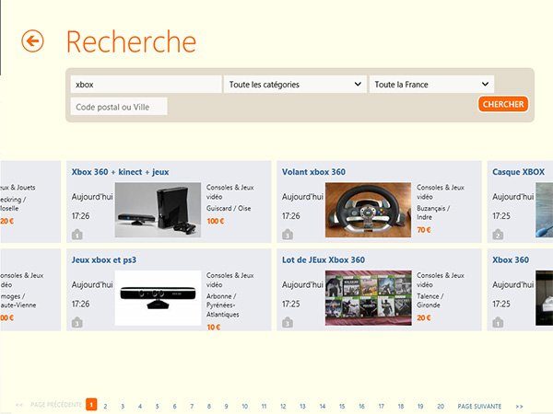Go to results page 13

coord(302,406)
